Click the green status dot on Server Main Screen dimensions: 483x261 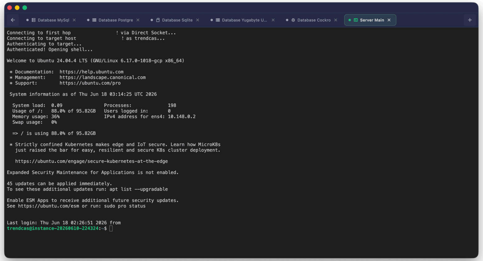349,20
